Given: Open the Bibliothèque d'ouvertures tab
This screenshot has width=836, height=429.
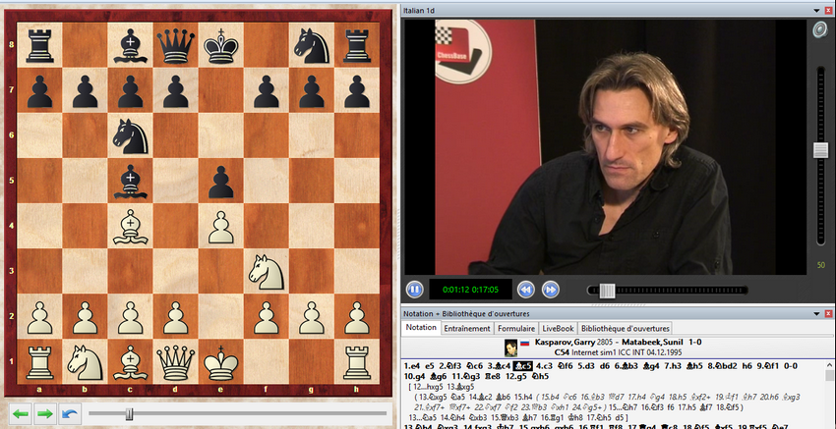Looking at the screenshot, I should (x=626, y=328).
